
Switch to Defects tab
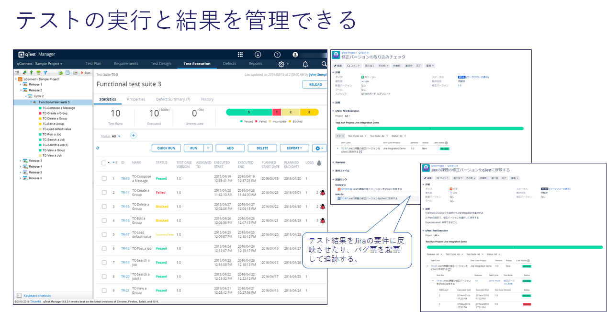tap(229, 64)
